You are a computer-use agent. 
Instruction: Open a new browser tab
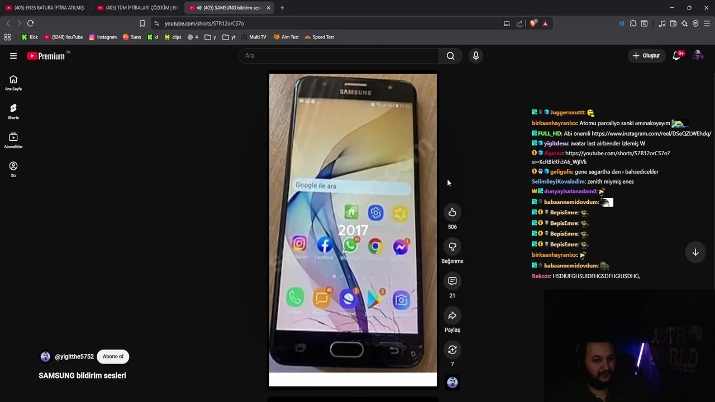pyautogui.click(x=282, y=8)
